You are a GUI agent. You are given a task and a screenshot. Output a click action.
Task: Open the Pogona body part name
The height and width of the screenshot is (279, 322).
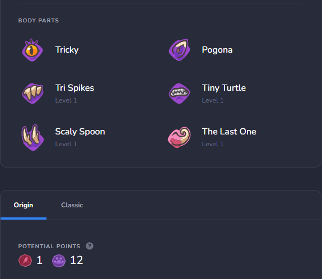point(217,50)
